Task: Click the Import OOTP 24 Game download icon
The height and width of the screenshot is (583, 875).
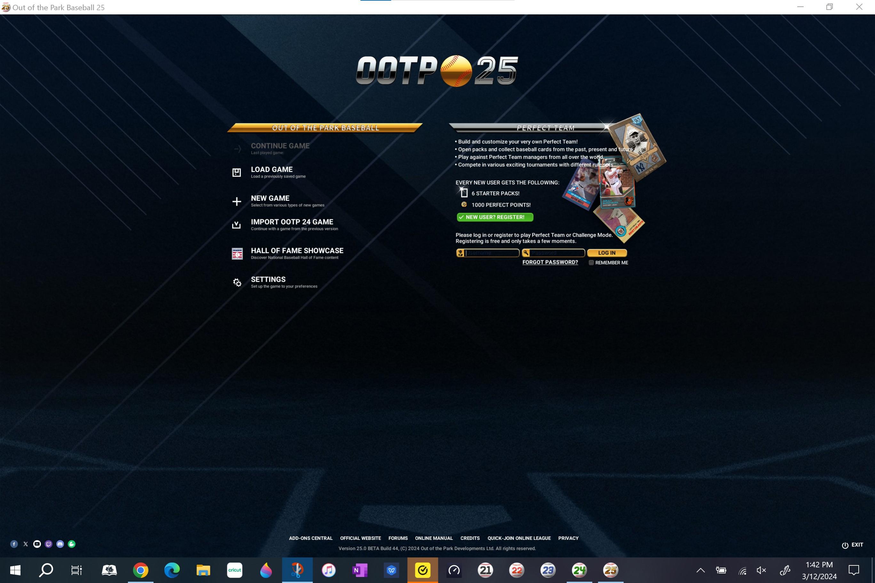Action: click(x=236, y=225)
